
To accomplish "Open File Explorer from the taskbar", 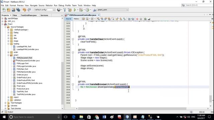I will point(81,117).
